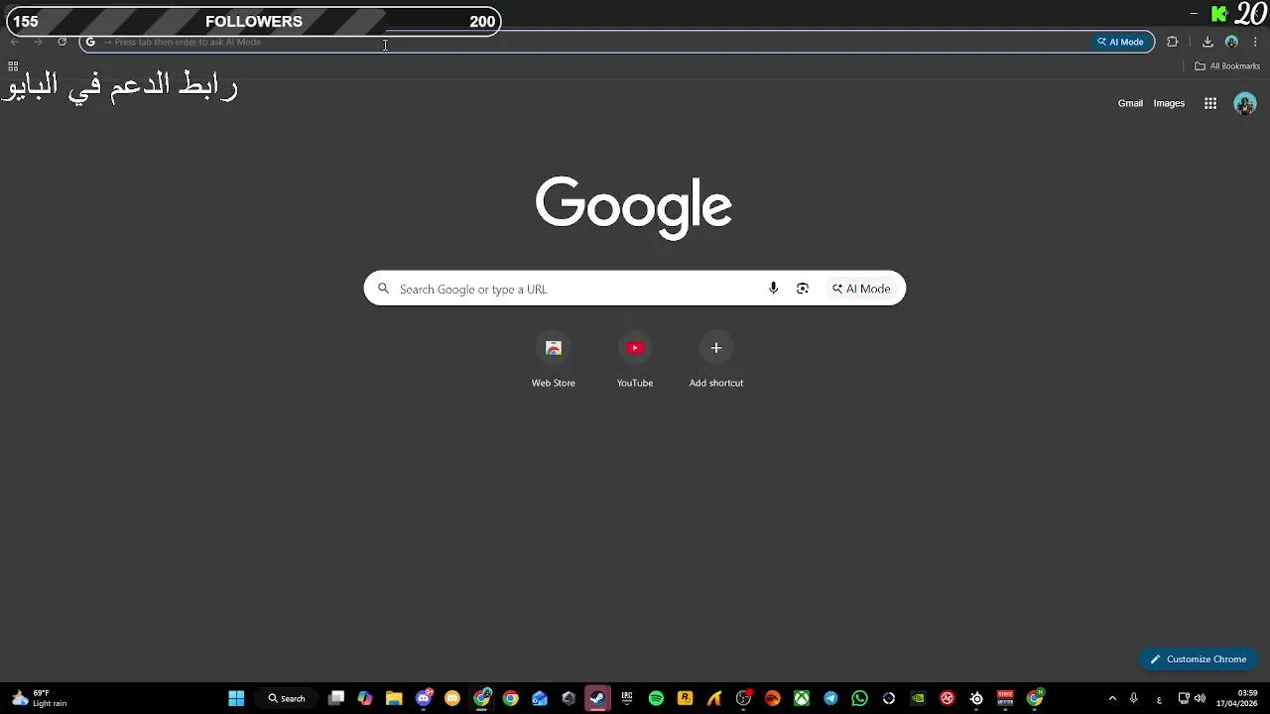Expand the hidden system tray icons chevron
The image size is (1270, 714).
1112,698
